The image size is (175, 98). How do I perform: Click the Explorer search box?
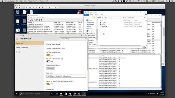[137, 17]
